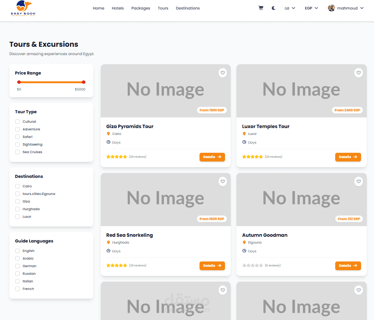Click heart icon on Red Sea Snorkeling

click(223, 182)
